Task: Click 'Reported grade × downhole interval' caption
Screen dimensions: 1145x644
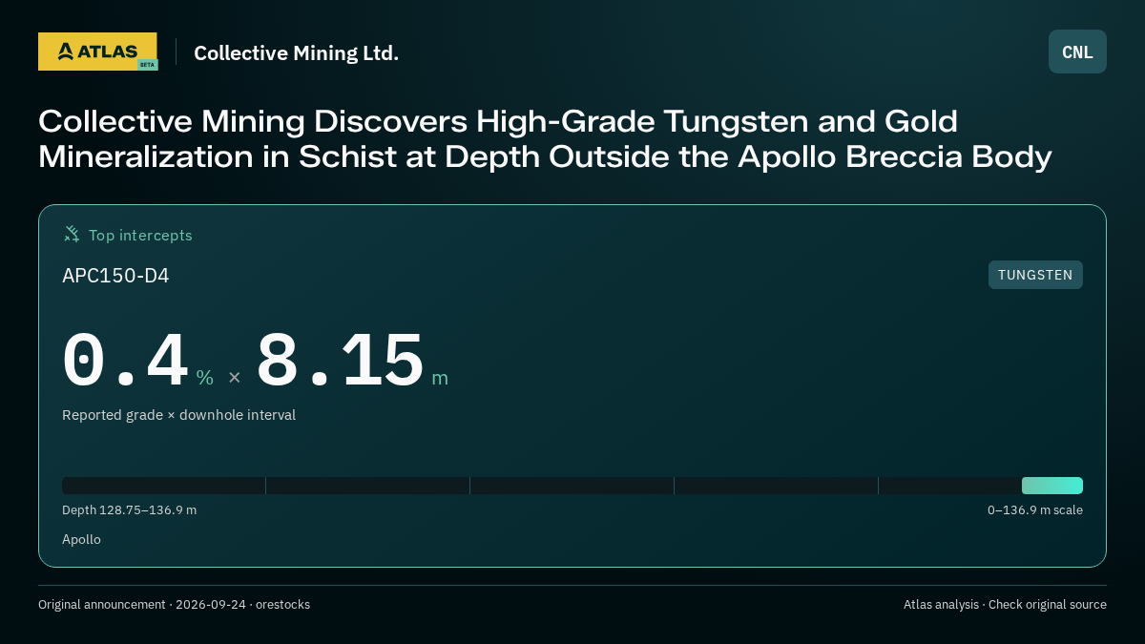Action: [178, 415]
